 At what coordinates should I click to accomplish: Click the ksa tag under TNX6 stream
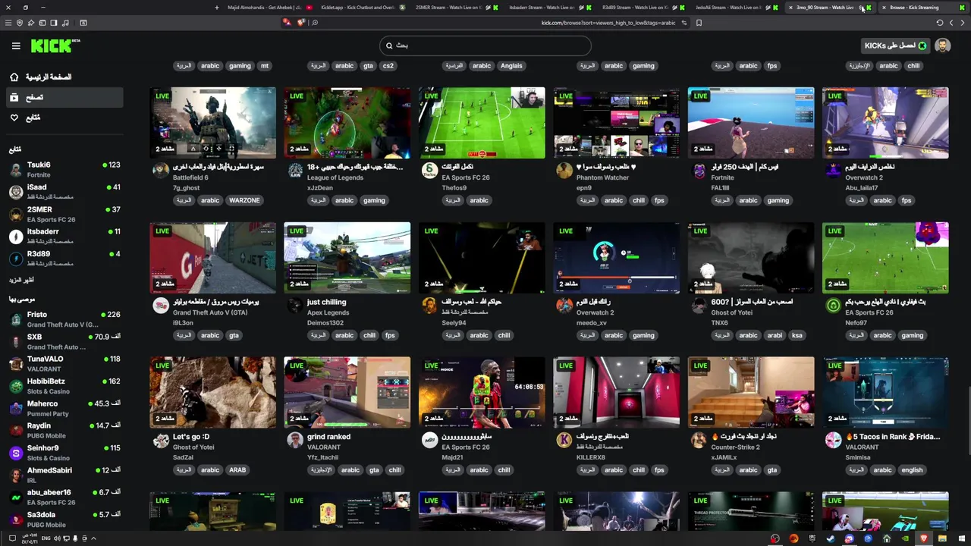click(x=797, y=335)
